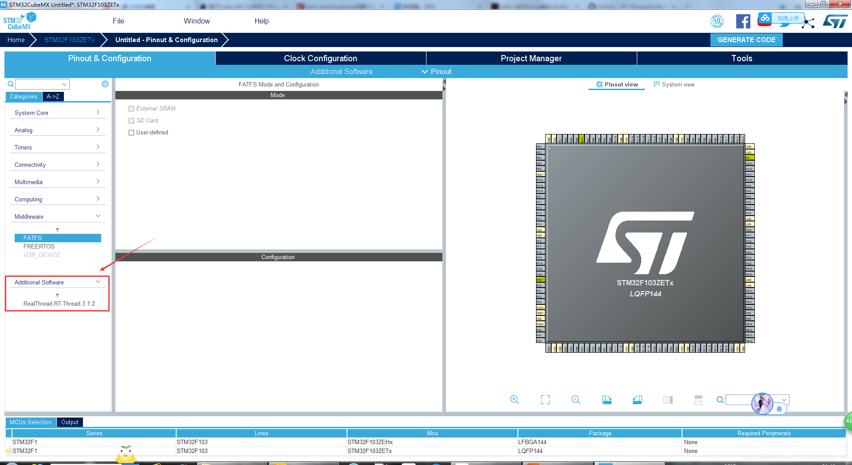The width and height of the screenshot is (852, 465).
Task: Click the STM32CubeMX logo
Action: [20, 21]
